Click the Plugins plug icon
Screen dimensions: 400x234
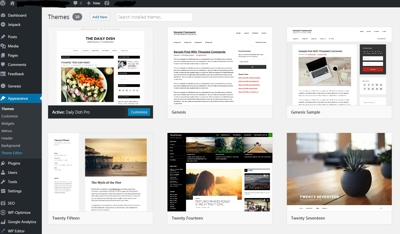tap(3, 163)
